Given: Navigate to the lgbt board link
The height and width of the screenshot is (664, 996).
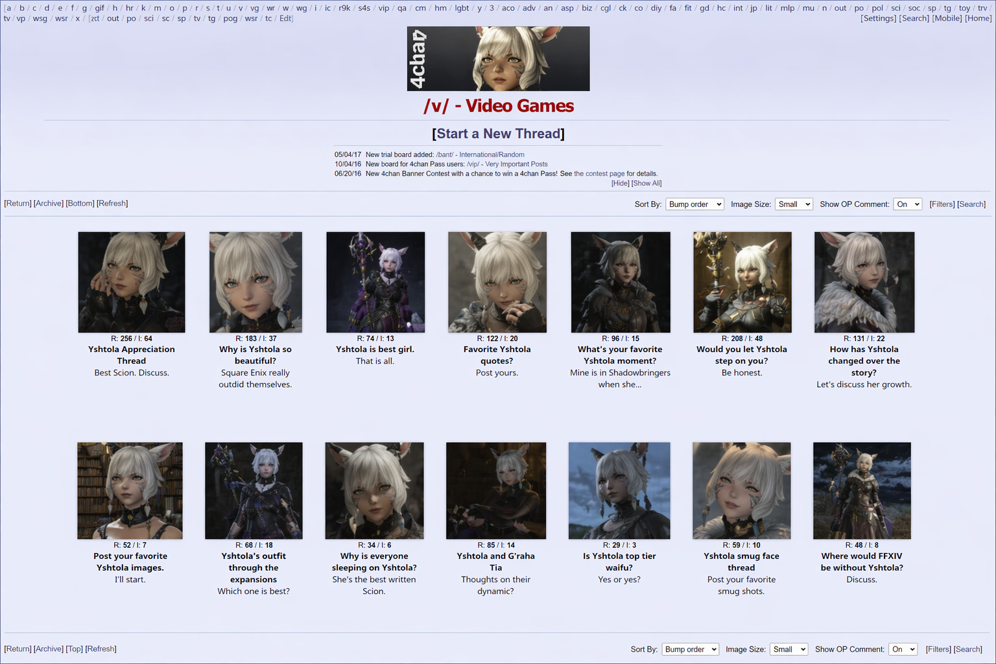Looking at the screenshot, I should click(x=462, y=8).
